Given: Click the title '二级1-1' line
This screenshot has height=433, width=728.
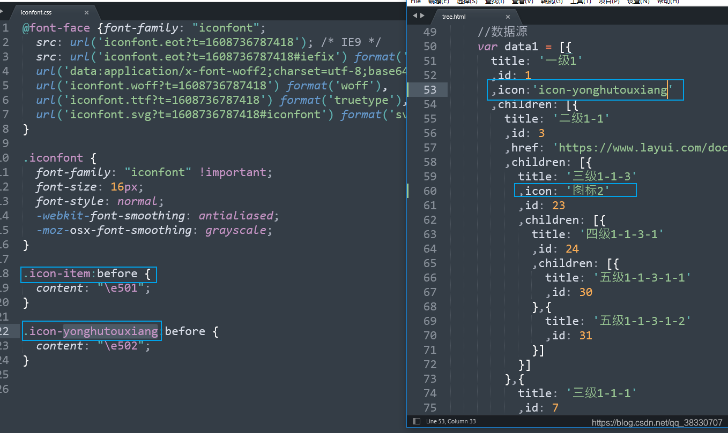Looking at the screenshot, I should [558, 119].
